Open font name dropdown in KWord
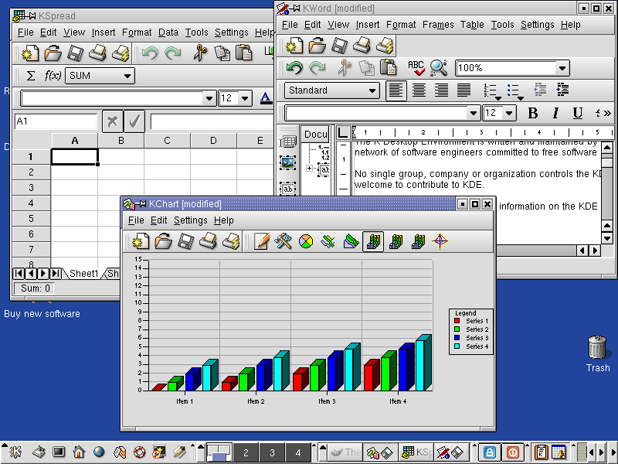Viewport: 618px width, 464px height. click(x=473, y=113)
